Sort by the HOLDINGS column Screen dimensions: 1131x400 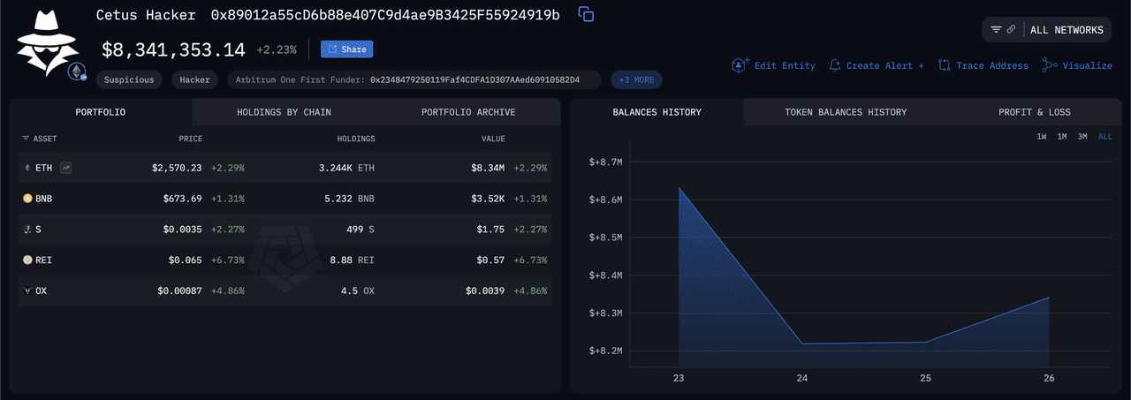pyautogui.click(x=356, y=139)
